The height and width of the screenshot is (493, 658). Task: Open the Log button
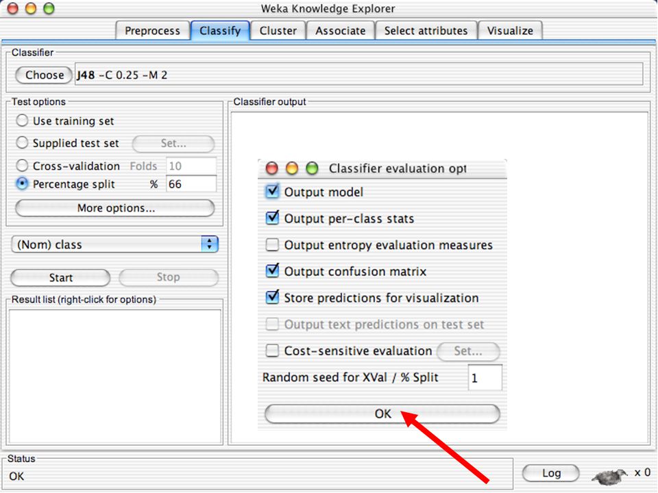[551, 473]
